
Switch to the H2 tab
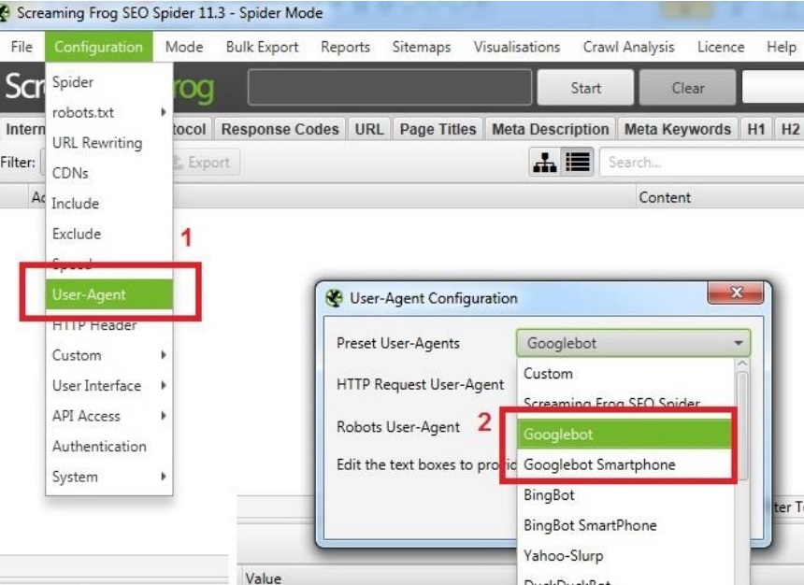pyautogui.click(x=790, y=129)
